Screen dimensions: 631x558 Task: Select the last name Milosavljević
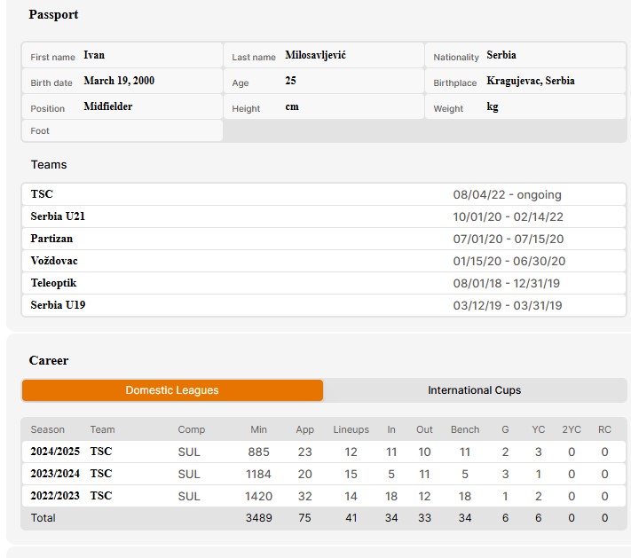coord(316,55)
